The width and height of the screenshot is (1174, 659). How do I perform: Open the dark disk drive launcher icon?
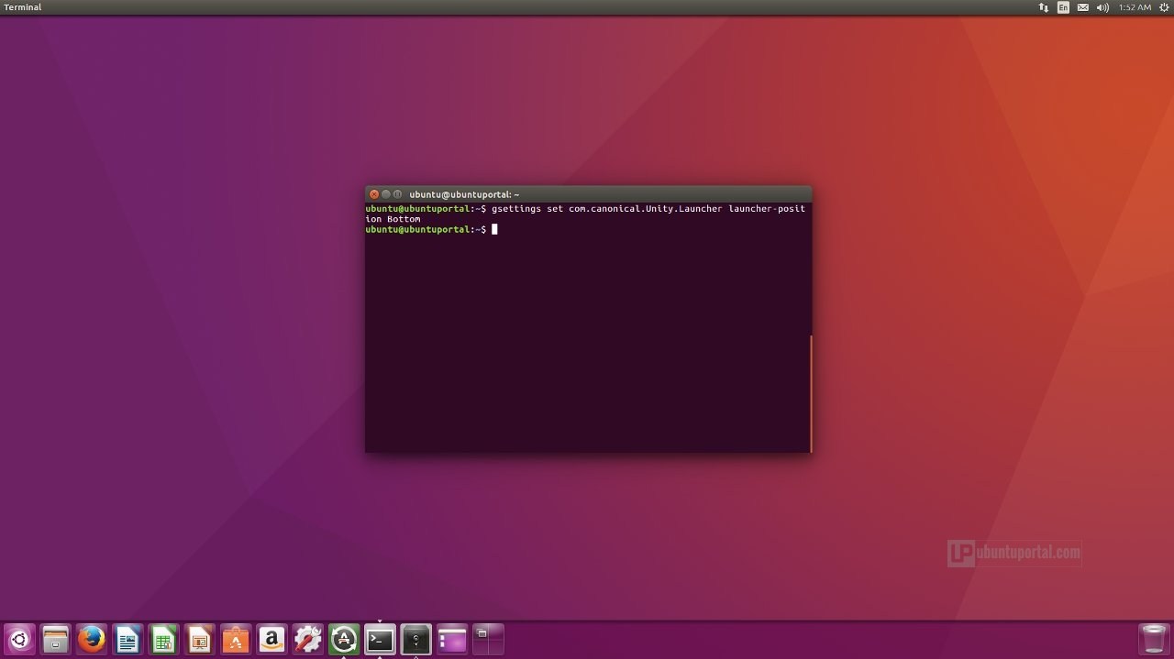[415, 639]
